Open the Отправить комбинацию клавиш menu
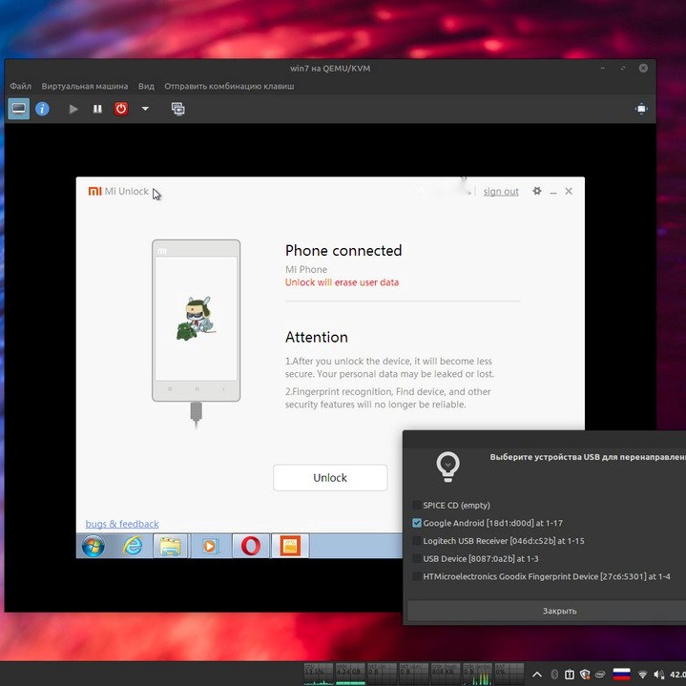Screen dimensions: 686x686 229,86
